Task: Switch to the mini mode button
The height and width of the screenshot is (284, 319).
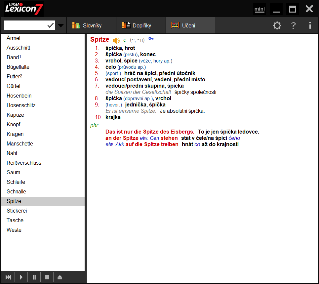Action: 259,9
